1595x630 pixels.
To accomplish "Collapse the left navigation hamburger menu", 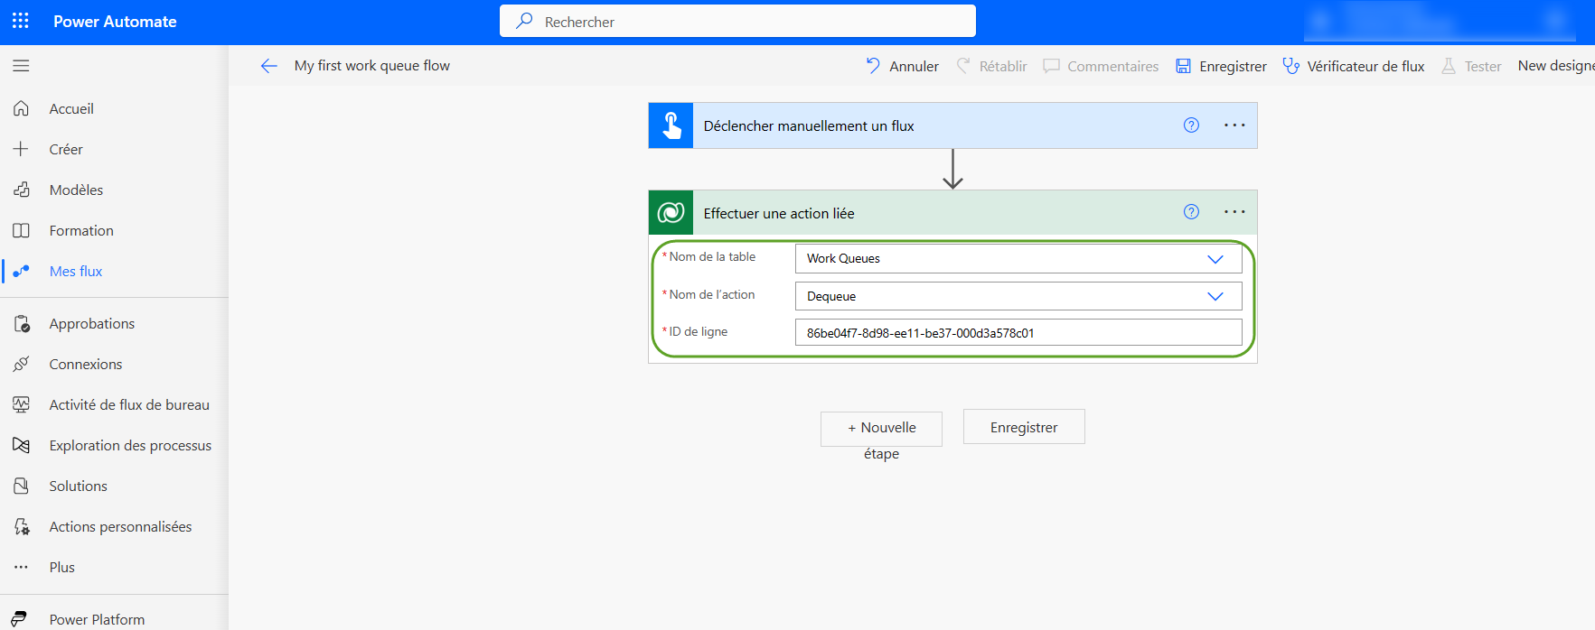I will [21, 66].
